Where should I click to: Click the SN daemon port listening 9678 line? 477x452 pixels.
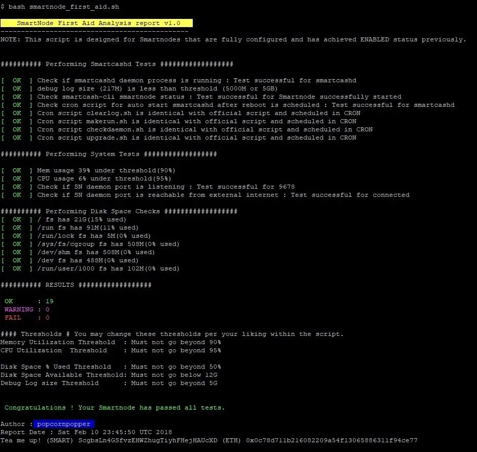(x=148, y=187)
